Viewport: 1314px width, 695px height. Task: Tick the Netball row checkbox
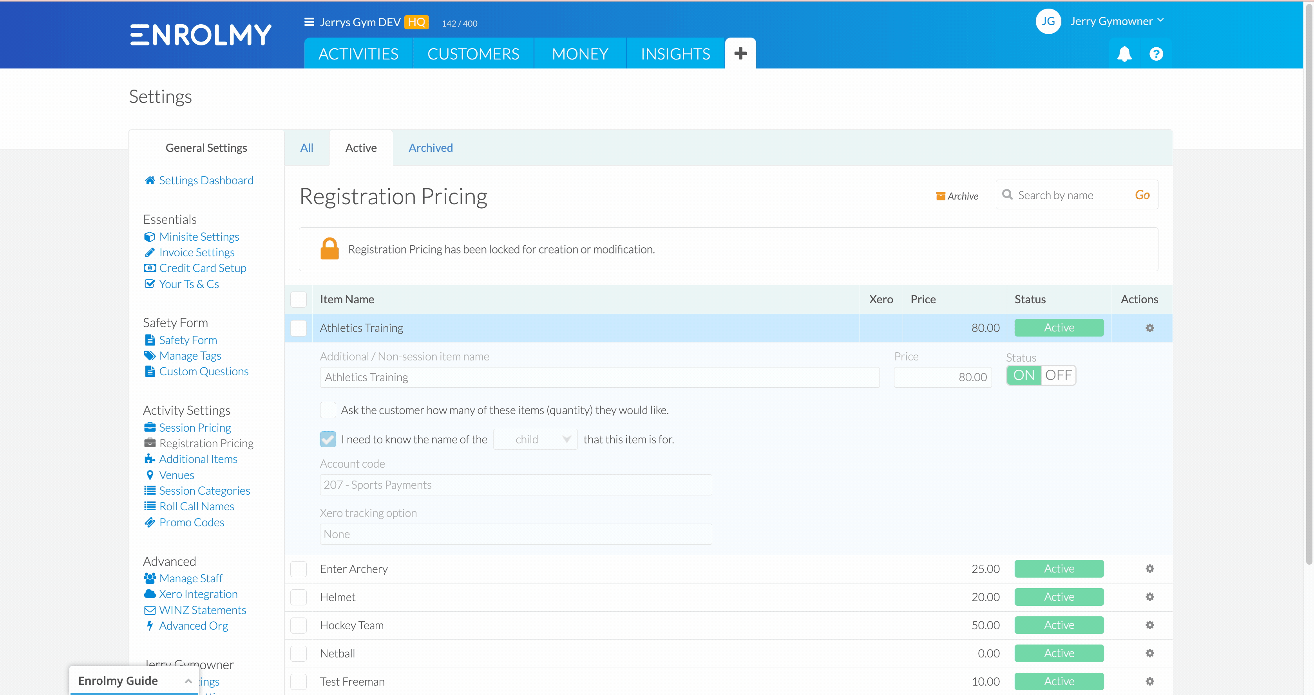(299, 653)
